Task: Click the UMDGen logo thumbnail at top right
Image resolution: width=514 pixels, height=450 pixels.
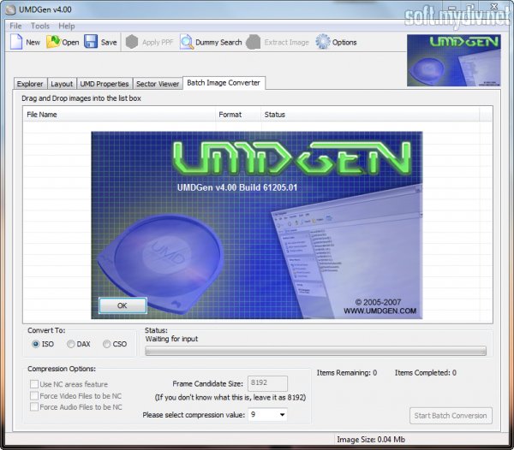Action: click(454, 61)
